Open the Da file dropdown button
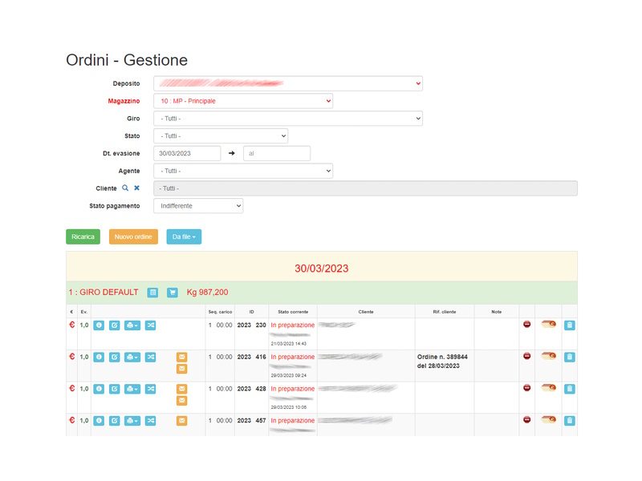This screenshot has width=642, height=481. (184, 236)
